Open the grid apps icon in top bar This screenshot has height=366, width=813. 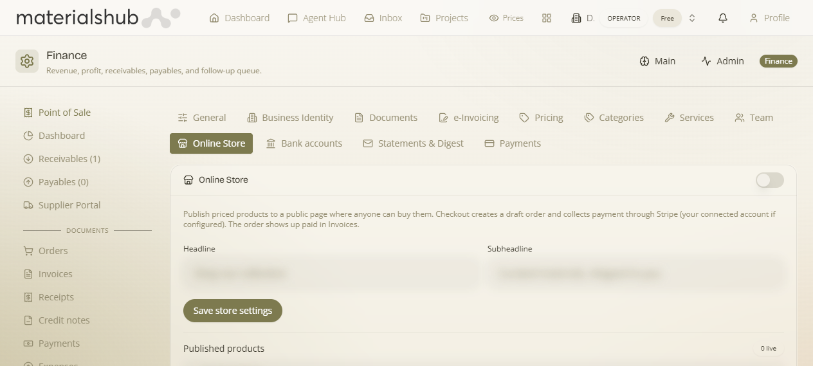547,18
